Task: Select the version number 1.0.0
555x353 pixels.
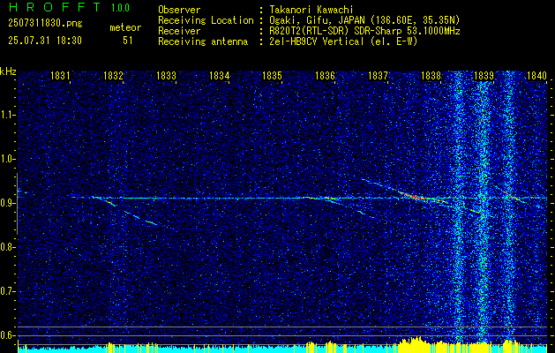Action: click(120, 8)
